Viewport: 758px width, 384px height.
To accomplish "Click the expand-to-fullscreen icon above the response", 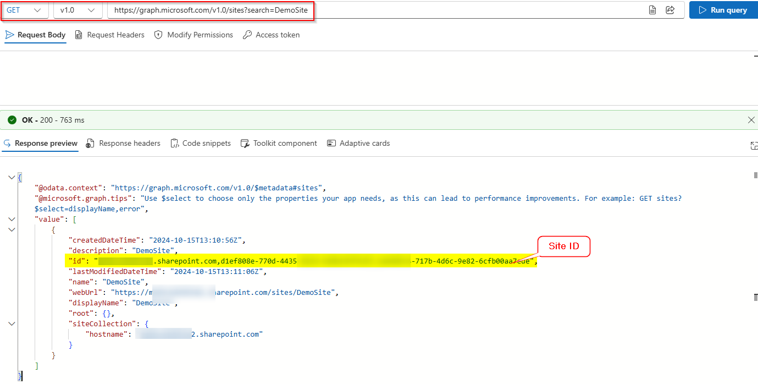I will (x=754, y=145).
